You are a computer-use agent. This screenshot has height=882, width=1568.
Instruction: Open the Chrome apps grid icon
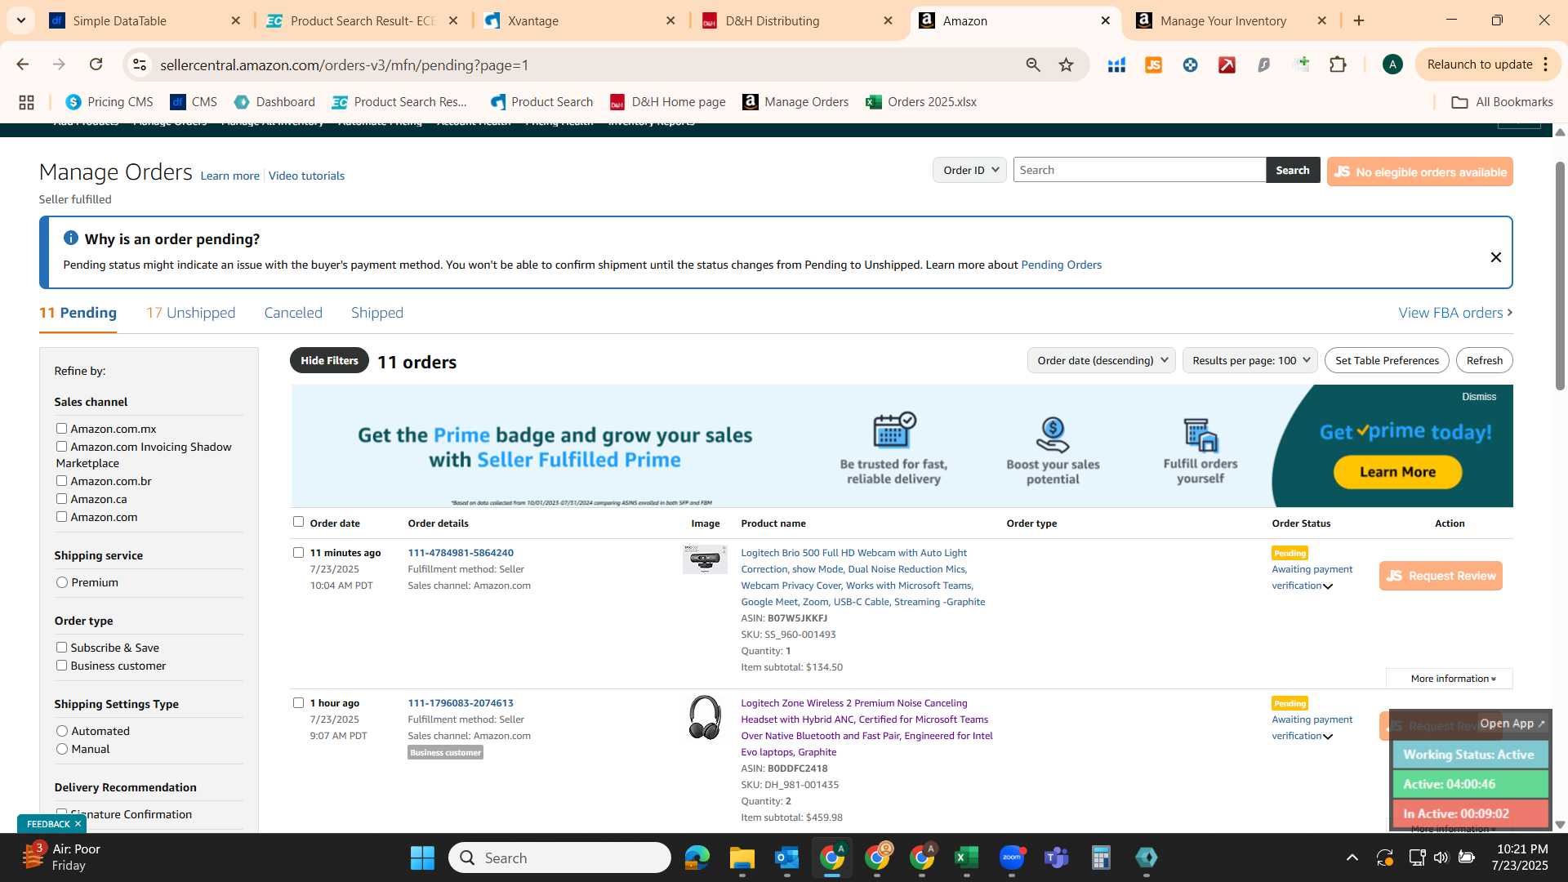click(x=26, y=102)
